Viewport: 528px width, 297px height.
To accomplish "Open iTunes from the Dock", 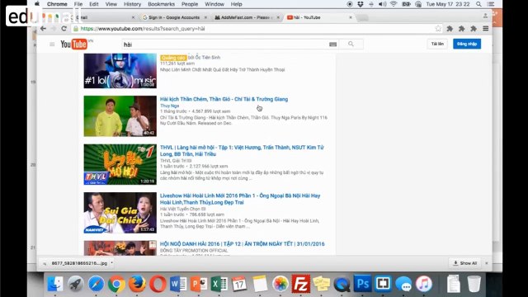I will pyautogui.click(x=424, y=284).
